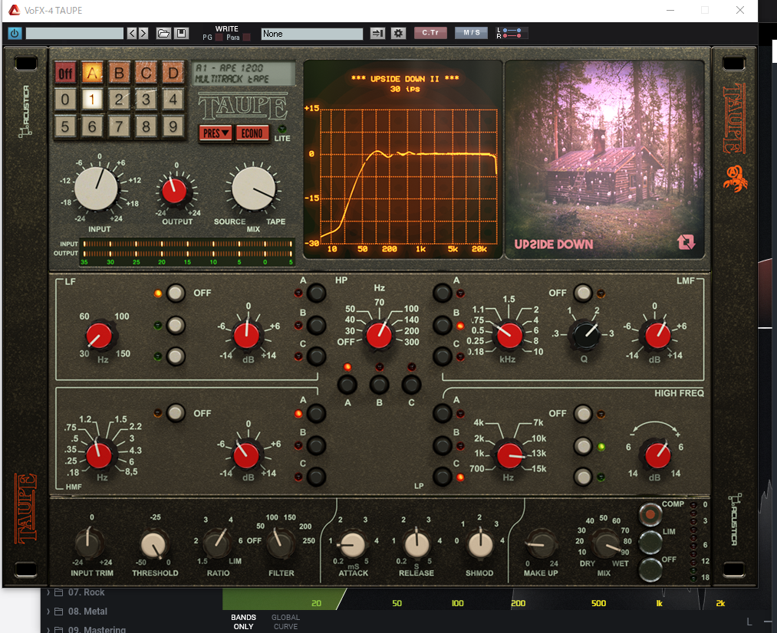
Task: Save preset with floppy disk icon
Action: click(181, 33)
